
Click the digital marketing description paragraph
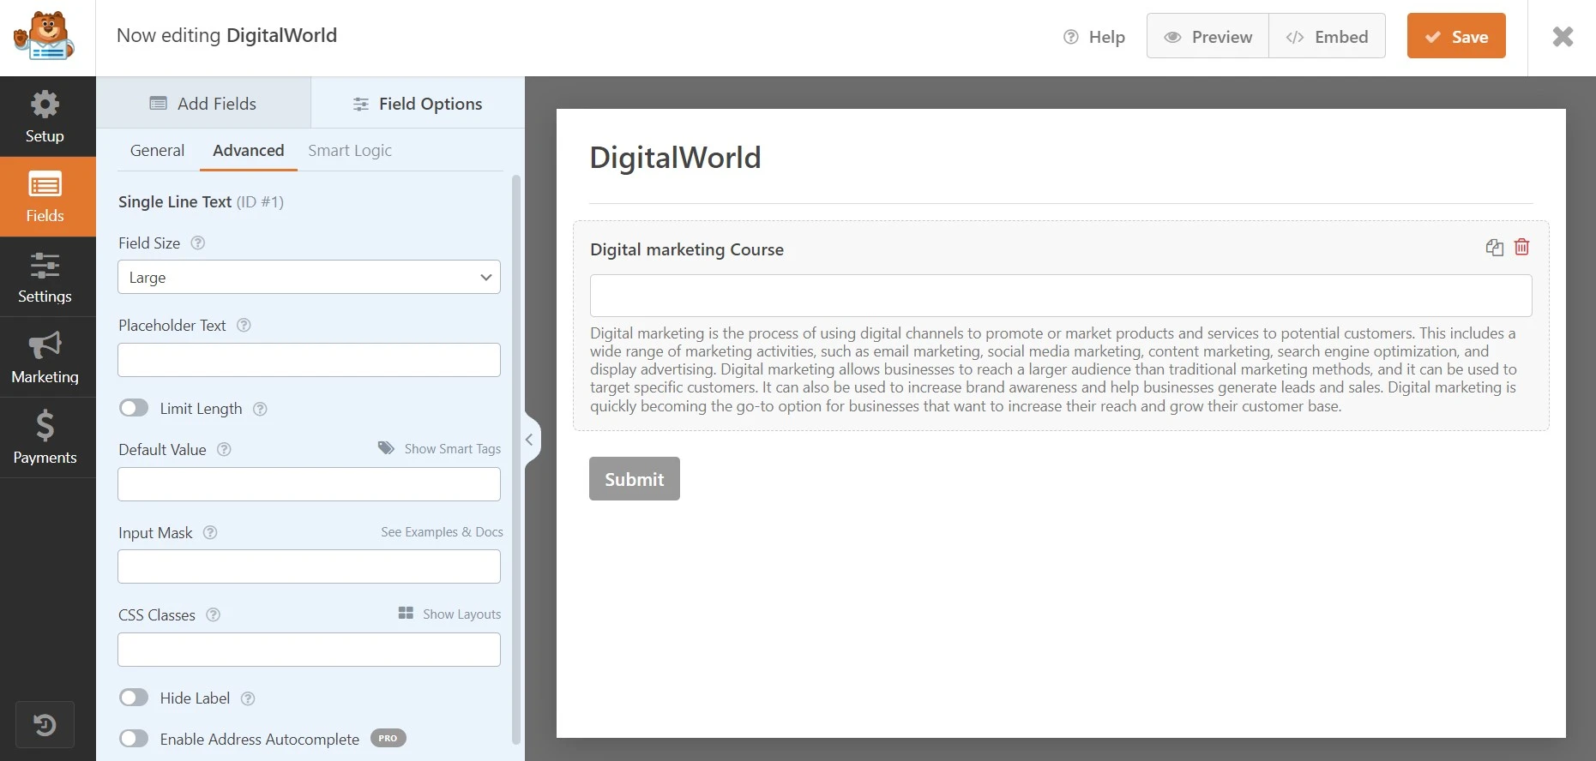tap(1053, 369)
